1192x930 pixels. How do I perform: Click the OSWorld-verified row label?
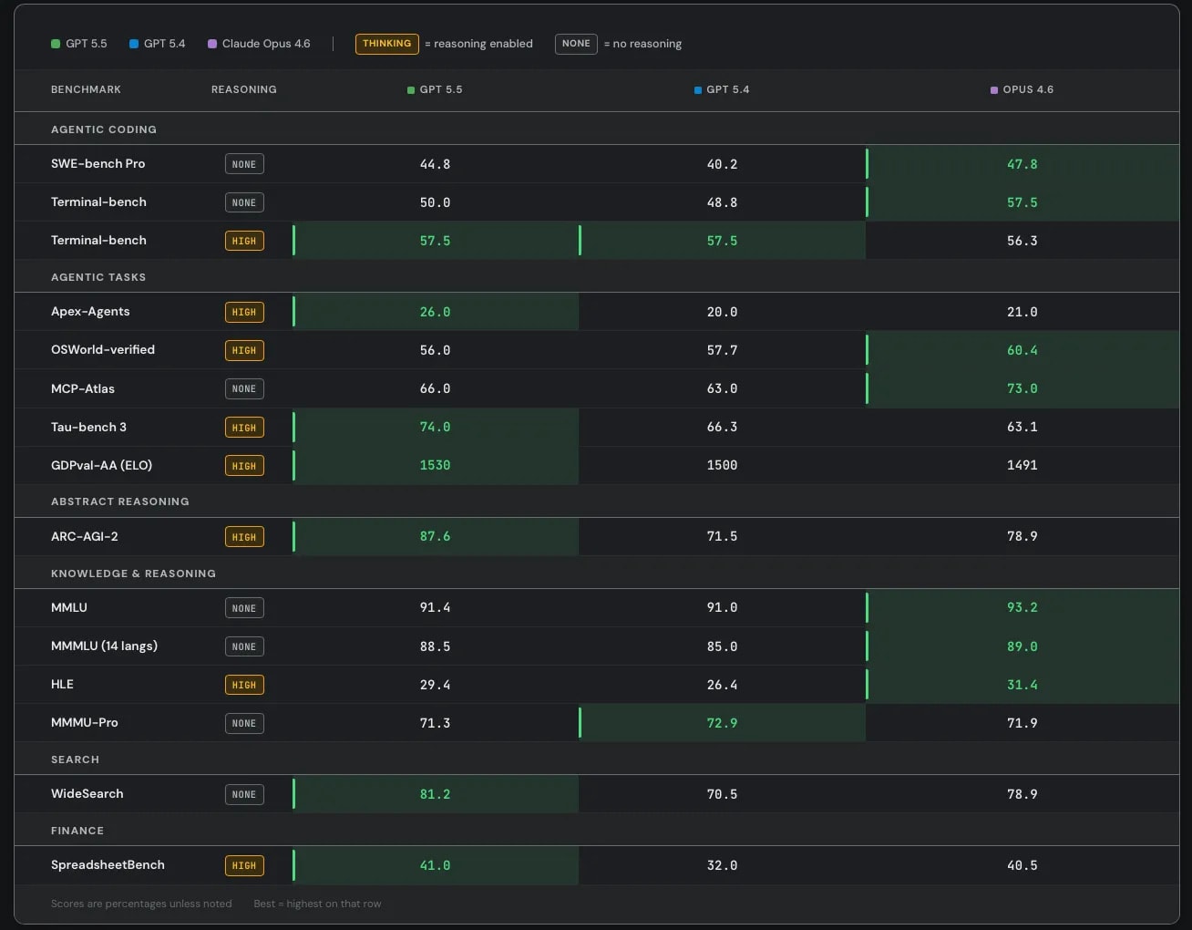(103, 349)
